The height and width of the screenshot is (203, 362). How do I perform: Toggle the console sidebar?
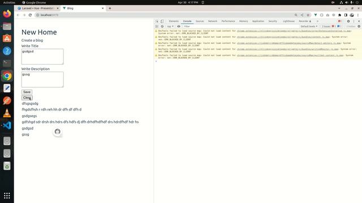157,27
